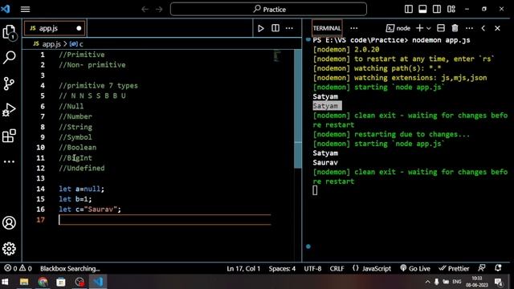Close the terminal panel
Image resolution: width=514 pixels, height=289 pixels.
(497, 28)
